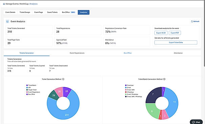
Task: Click Registration Conversion Rate 72% card
Action: [x=127, y=30]
